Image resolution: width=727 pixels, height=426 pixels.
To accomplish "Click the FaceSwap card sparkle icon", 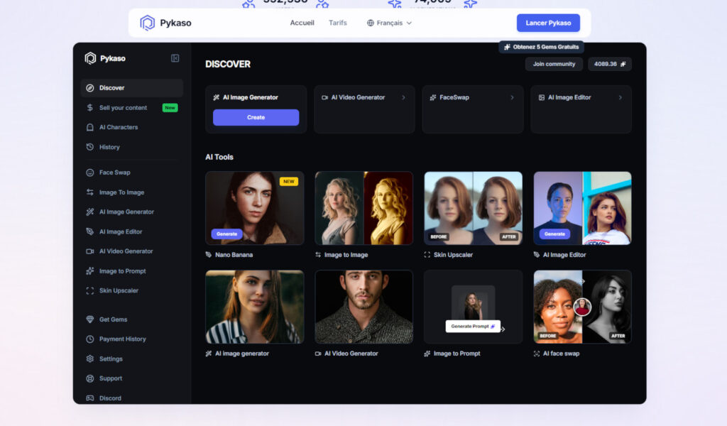I will click(x=433, y=97).
